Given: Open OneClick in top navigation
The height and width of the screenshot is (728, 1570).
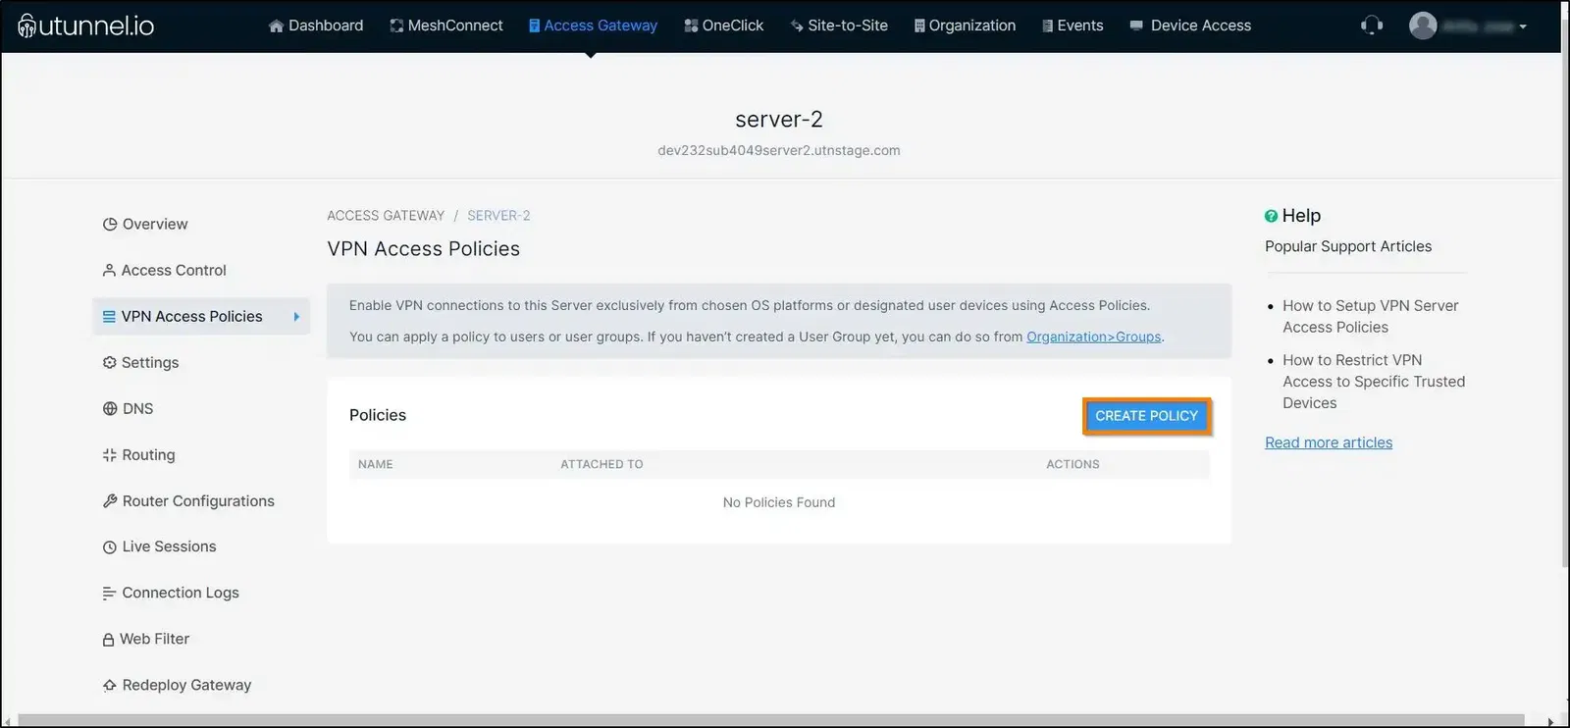Looking at the screenshot, I should pyautogui.click(x=723, y=26).
